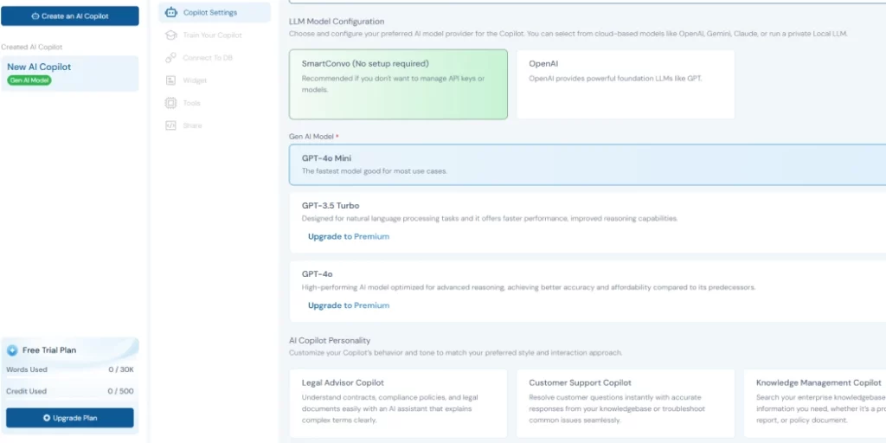
Task: Open the Widget menu item
Action: coord(215,80)
